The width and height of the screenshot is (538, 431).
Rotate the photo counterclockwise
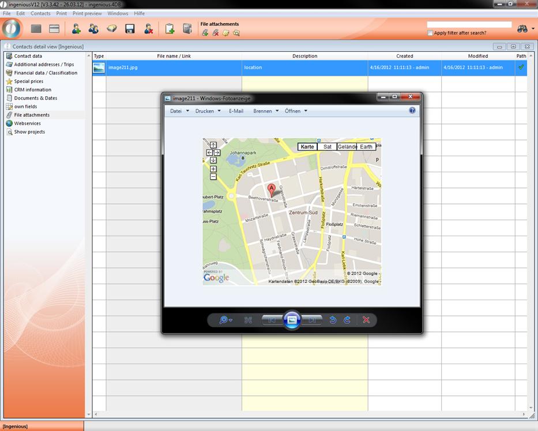(333, 320)
